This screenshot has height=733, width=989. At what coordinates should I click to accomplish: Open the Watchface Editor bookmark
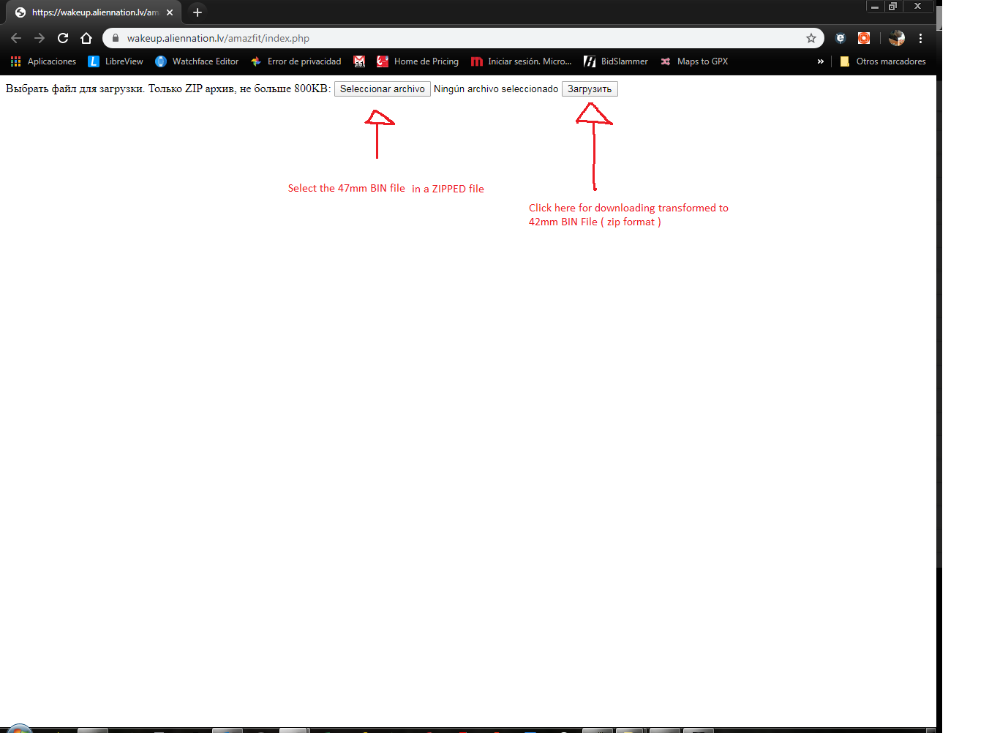[x=197, y=61]
